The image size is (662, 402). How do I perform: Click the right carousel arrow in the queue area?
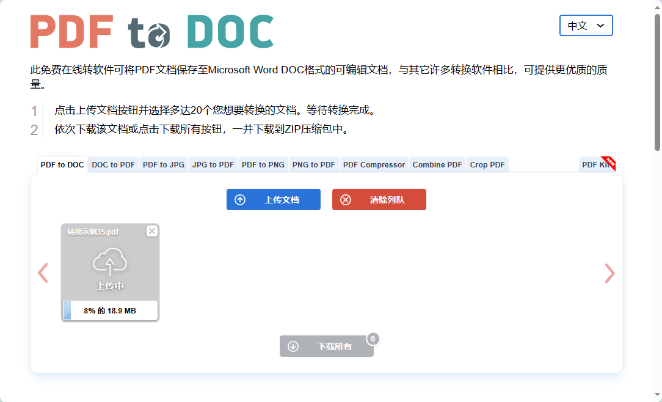coord(609,273)
